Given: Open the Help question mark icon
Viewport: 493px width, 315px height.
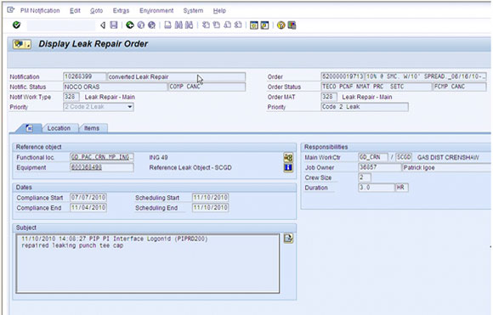Looking at the screenshot, I should 280,25.
